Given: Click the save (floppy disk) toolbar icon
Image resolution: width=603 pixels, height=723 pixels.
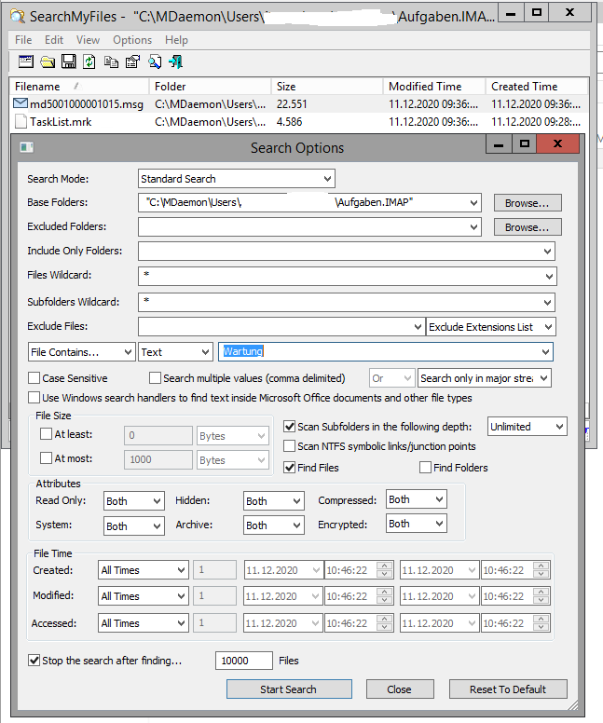Looking at the screenshot, I should (x=68, y=61).
